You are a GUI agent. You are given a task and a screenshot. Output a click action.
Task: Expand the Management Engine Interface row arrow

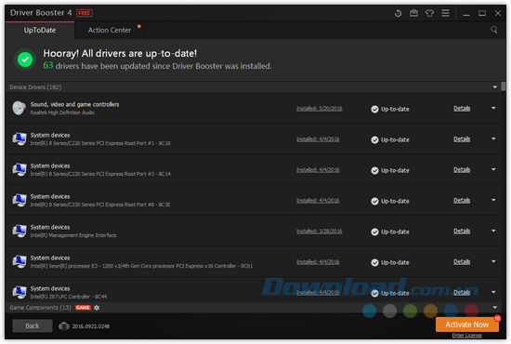point(493,231)
